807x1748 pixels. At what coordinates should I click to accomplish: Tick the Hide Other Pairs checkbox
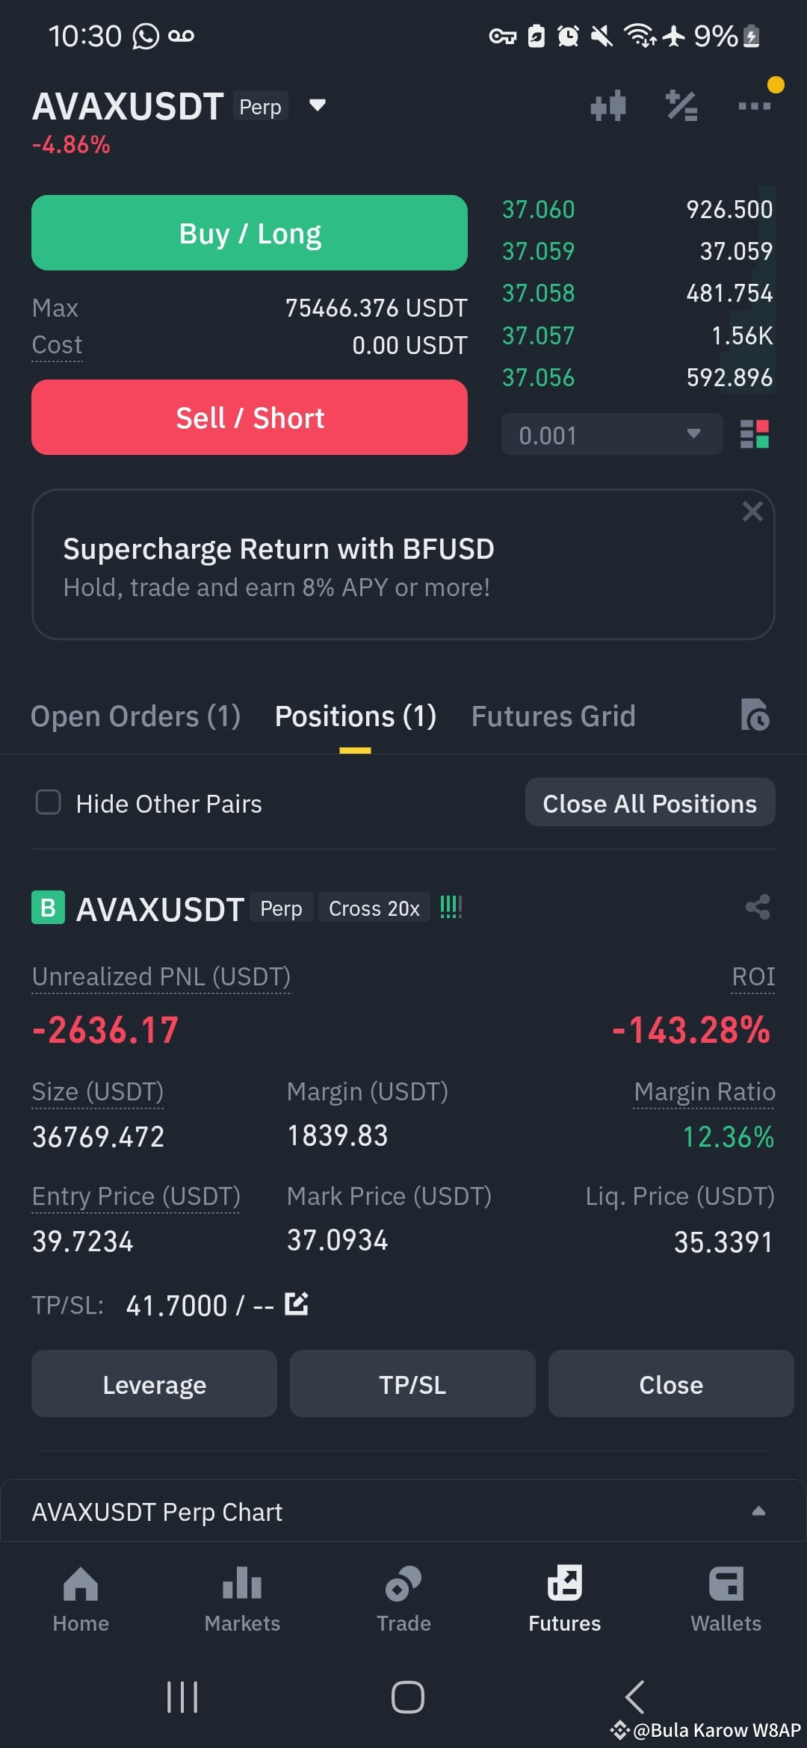click(x=49, y=802)
